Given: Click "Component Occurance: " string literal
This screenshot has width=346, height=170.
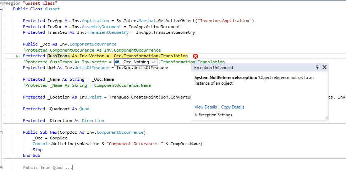Looking at the screenshot, I should point(135,144).
